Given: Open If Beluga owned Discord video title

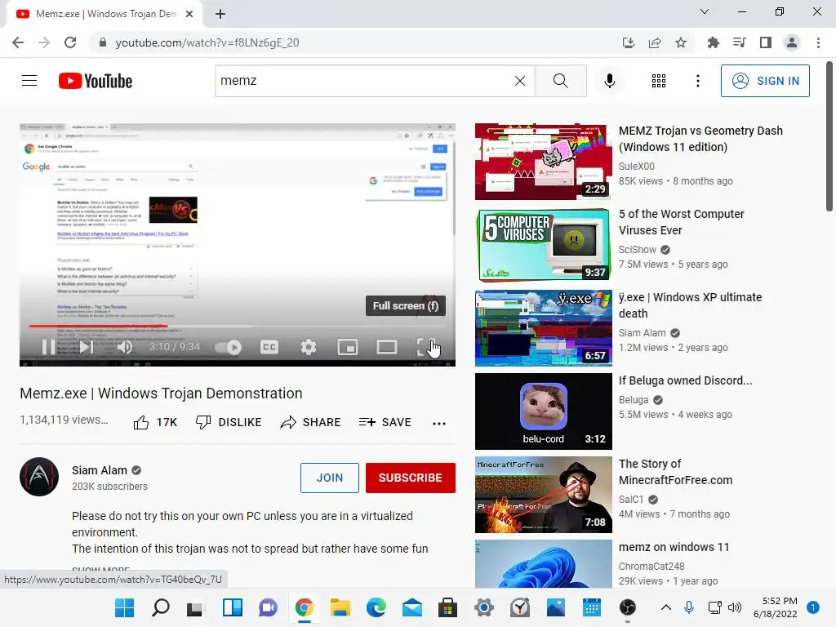Looking at the screenshot, I should point(685,380).
